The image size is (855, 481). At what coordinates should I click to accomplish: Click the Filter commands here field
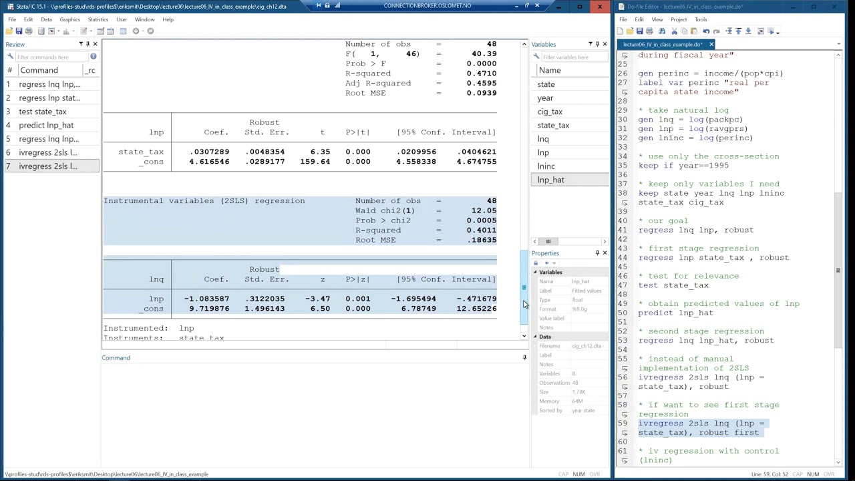pyautogui.click(x=51, y=57)
